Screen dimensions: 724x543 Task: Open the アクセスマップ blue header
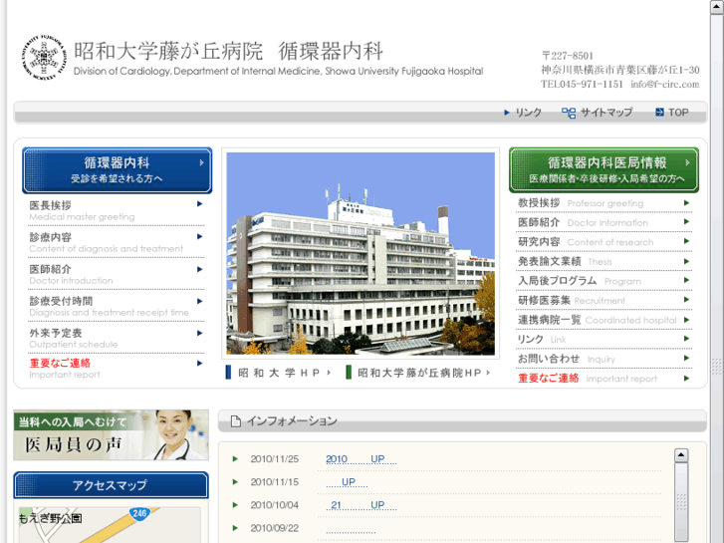(111, 485)
